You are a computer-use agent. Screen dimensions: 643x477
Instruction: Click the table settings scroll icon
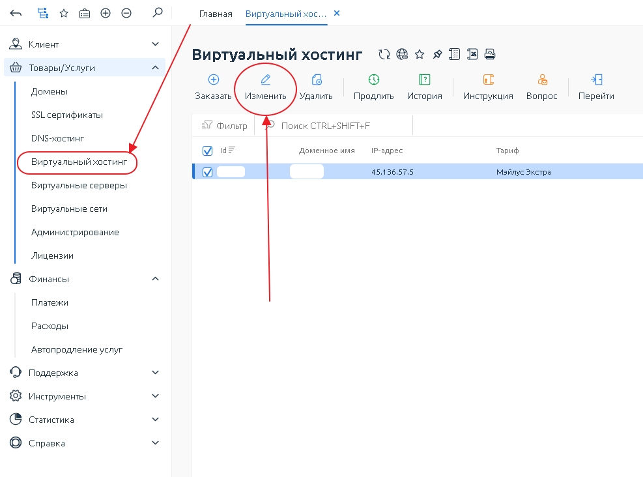click(x=454, y=54)
